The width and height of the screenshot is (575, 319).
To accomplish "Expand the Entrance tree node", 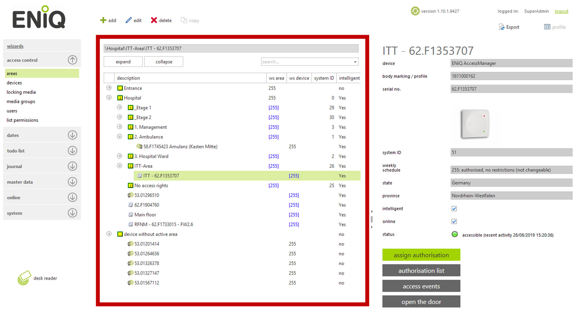I will [109, 88].
